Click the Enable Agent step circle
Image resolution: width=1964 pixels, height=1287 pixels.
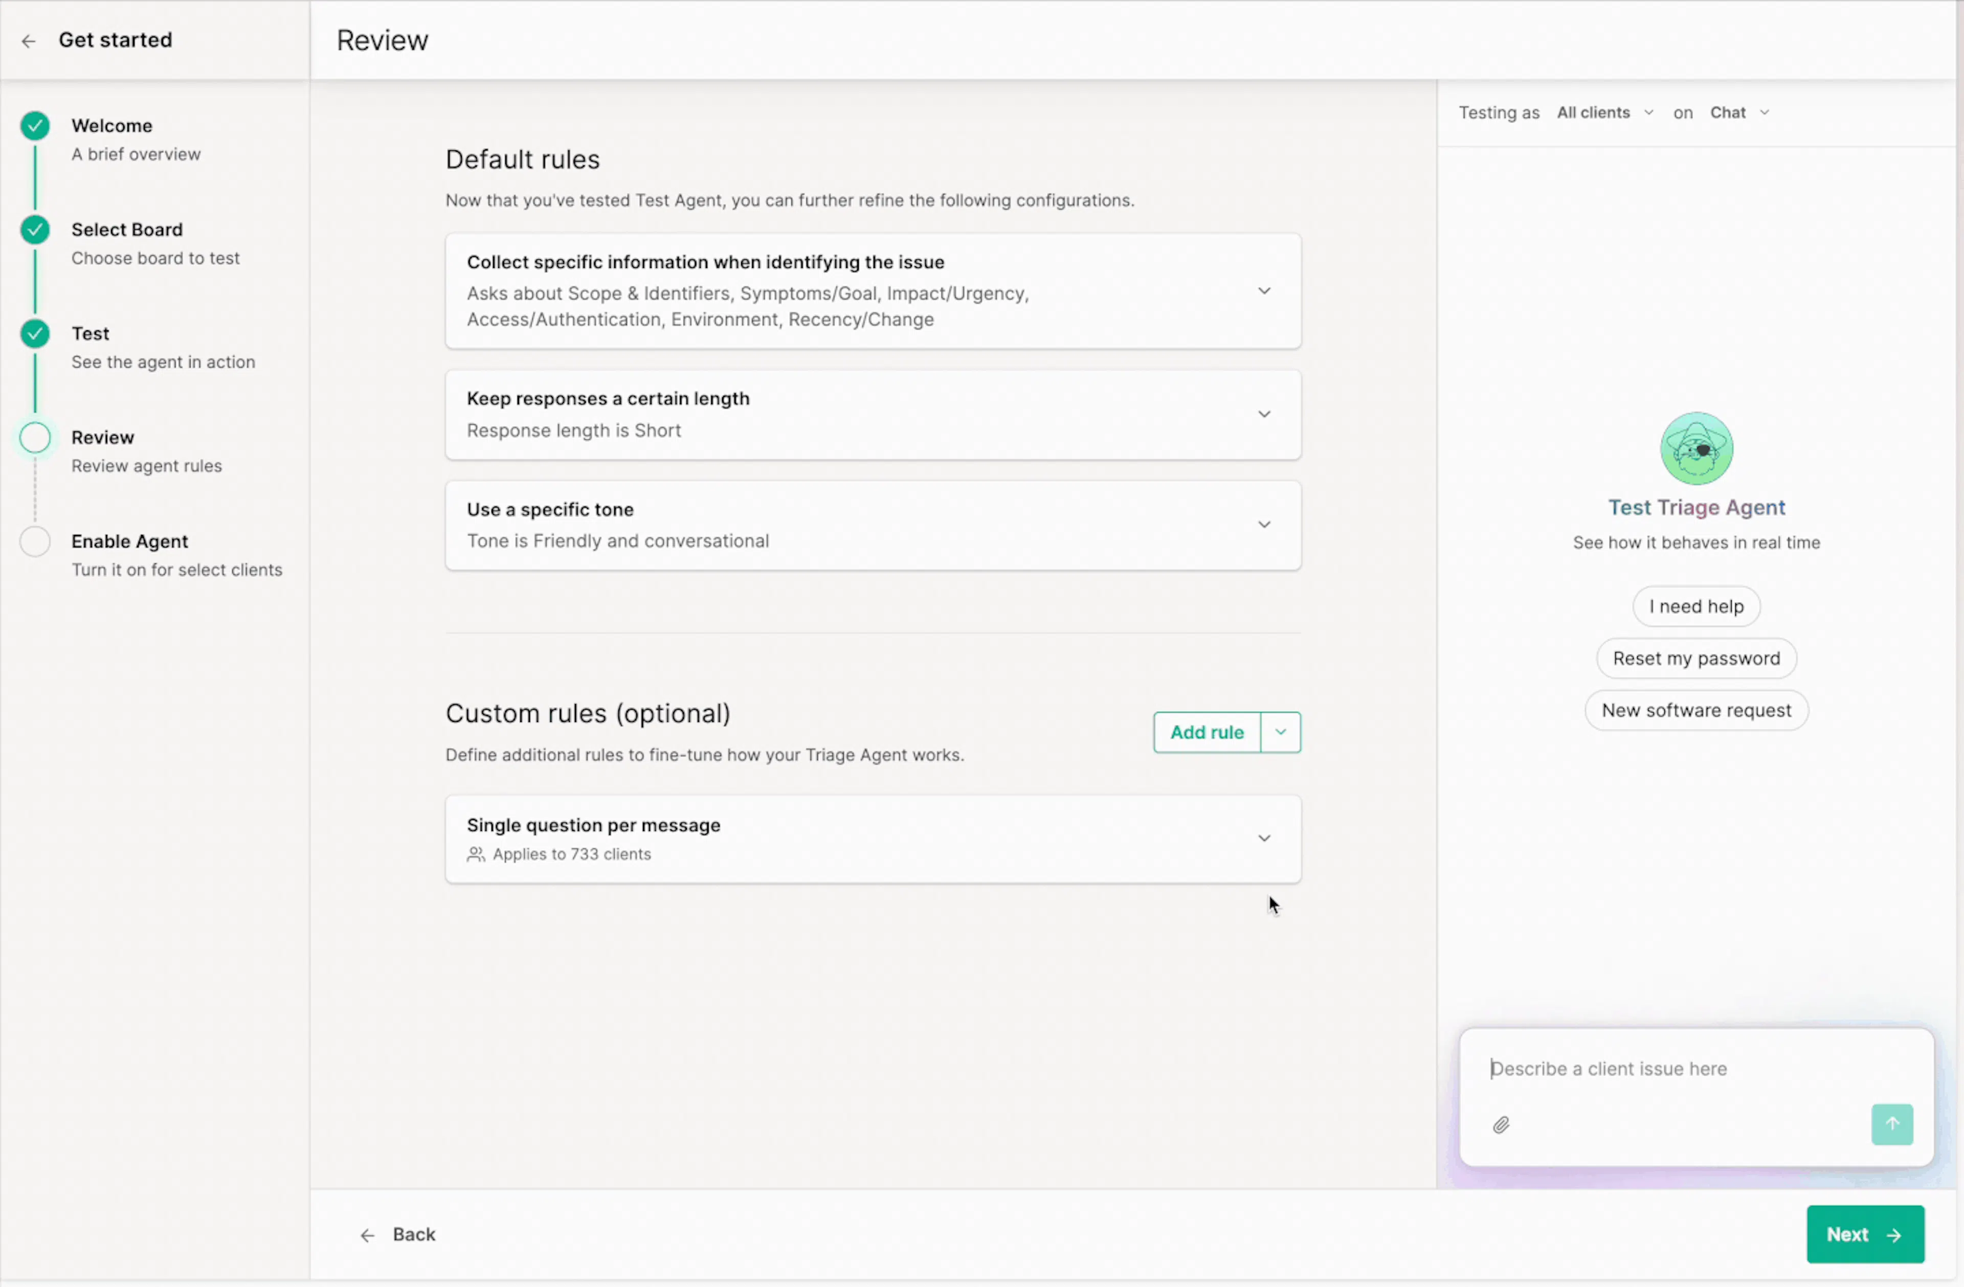(35, 541)
